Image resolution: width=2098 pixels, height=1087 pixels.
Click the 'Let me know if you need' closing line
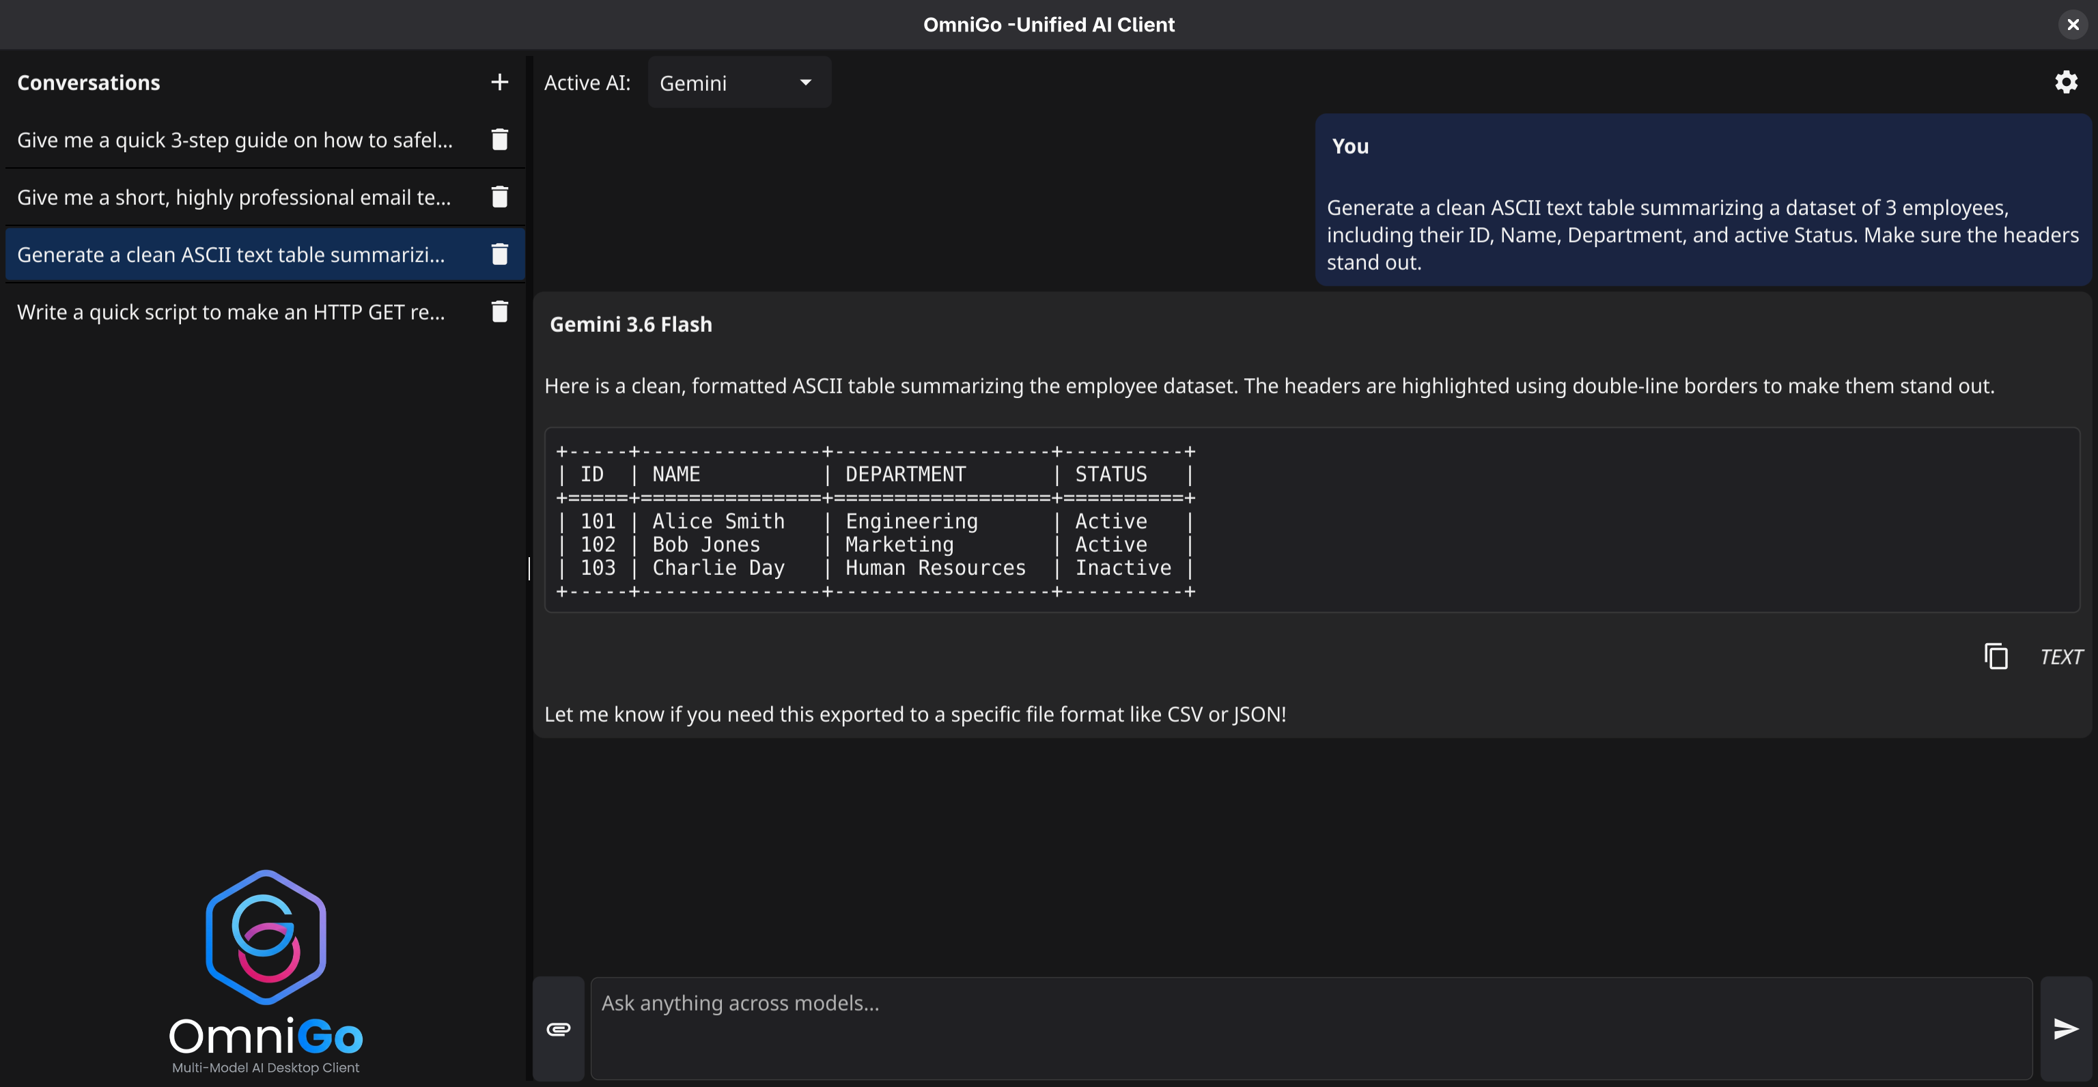point(915,715)
